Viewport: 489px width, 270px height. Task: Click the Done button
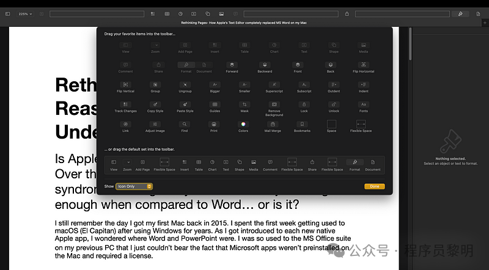[375, 186]
